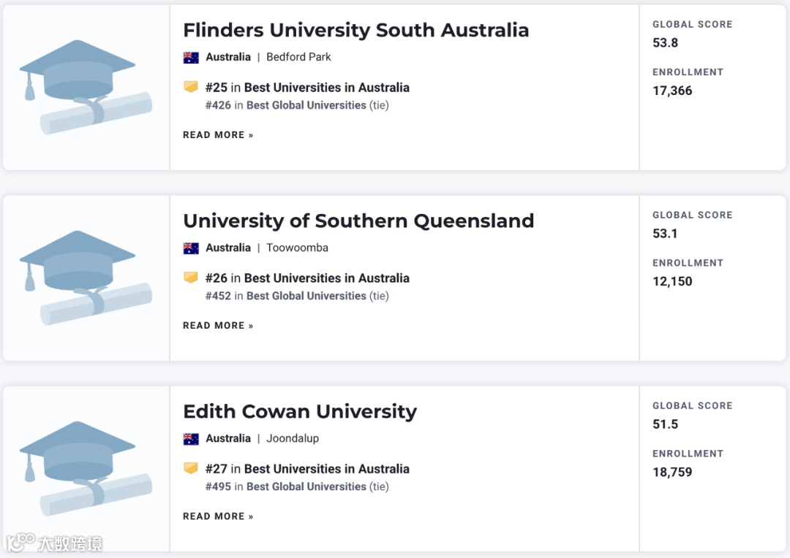790x558 pixels.
Task: Click Read More under Flinders University
Action: click(218, 135)
